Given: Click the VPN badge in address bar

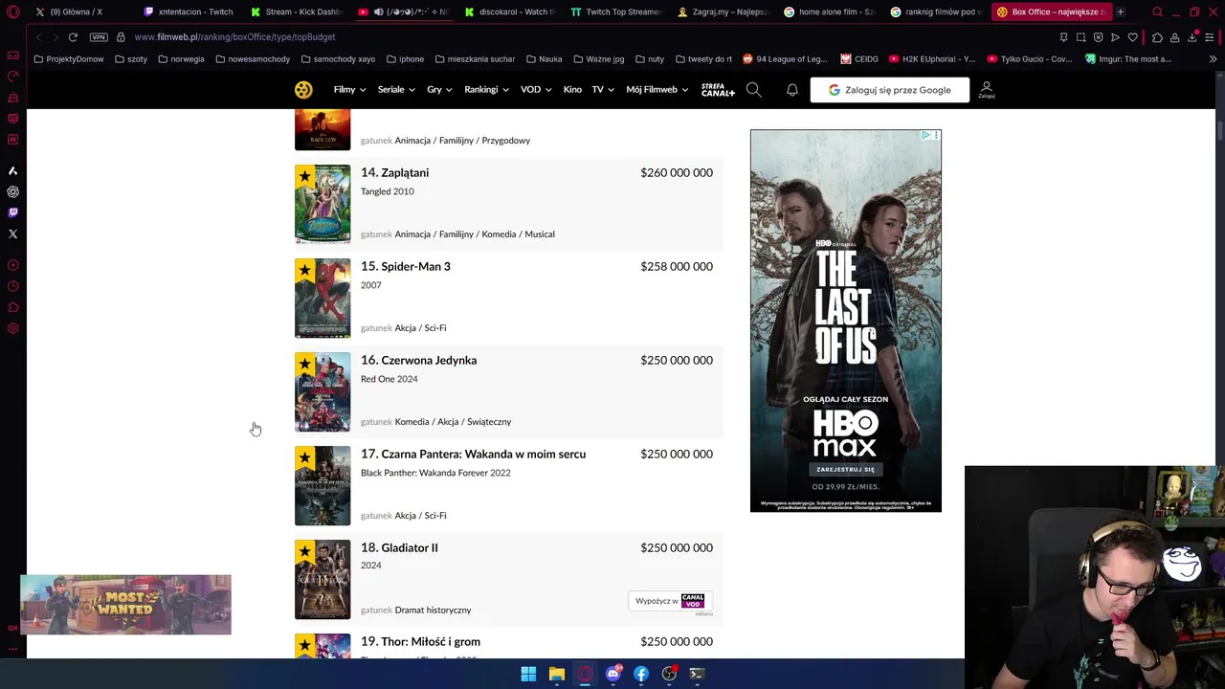Looking at the screenshot, I should (x=99, y=36).
